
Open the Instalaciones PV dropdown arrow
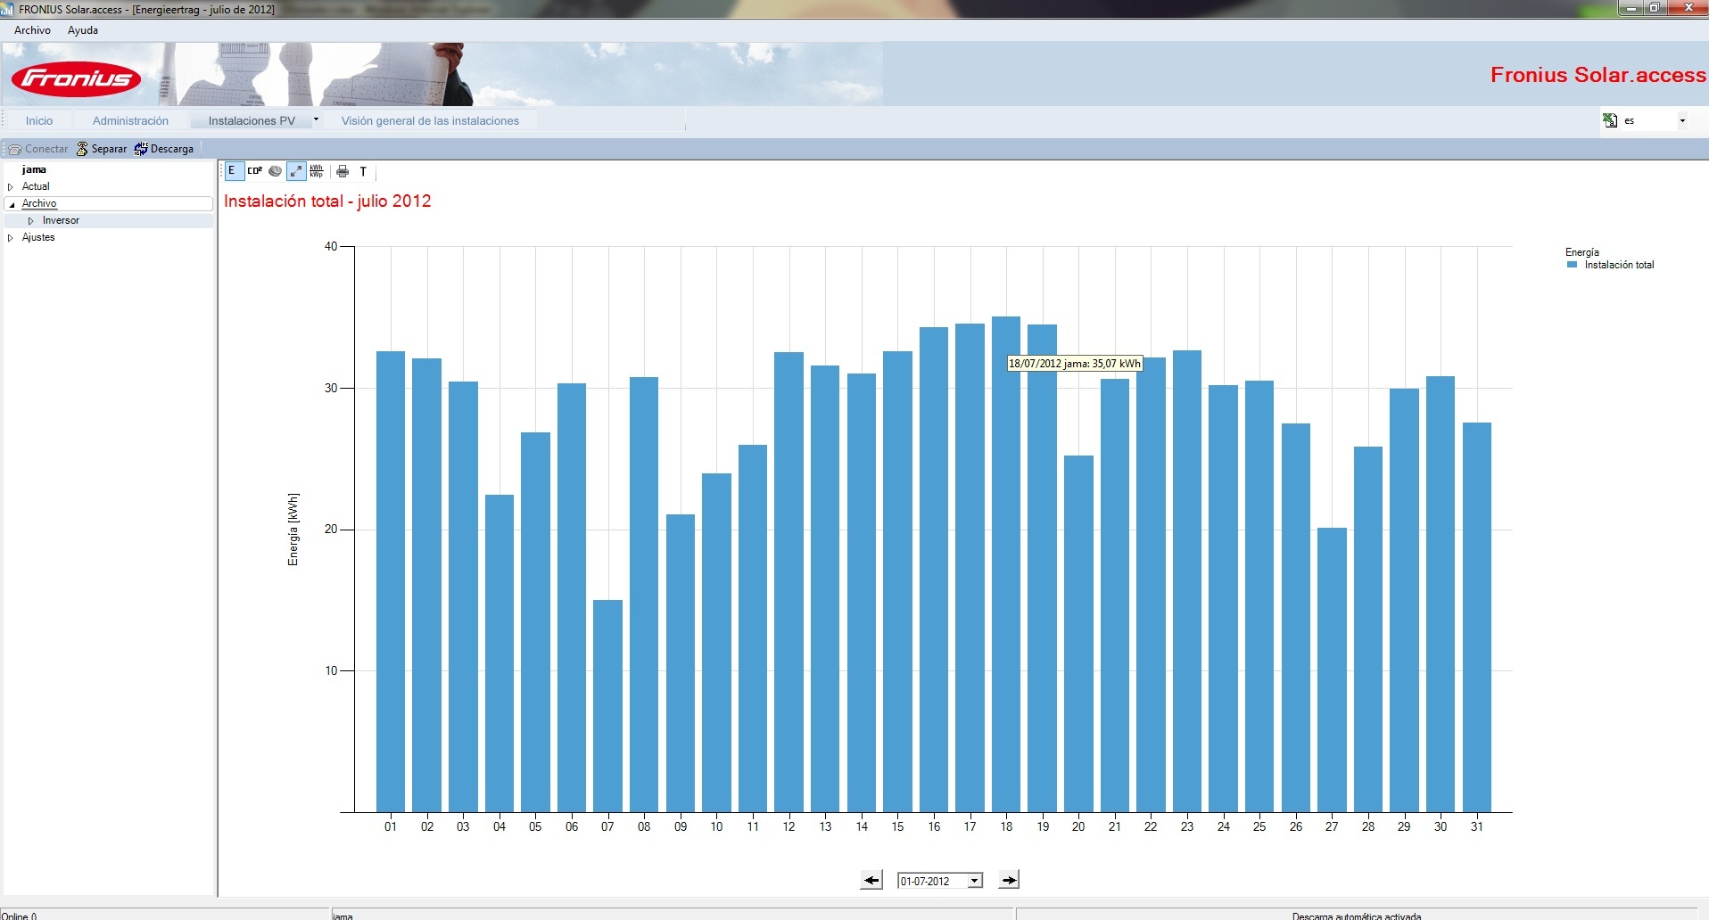point(316,119)
